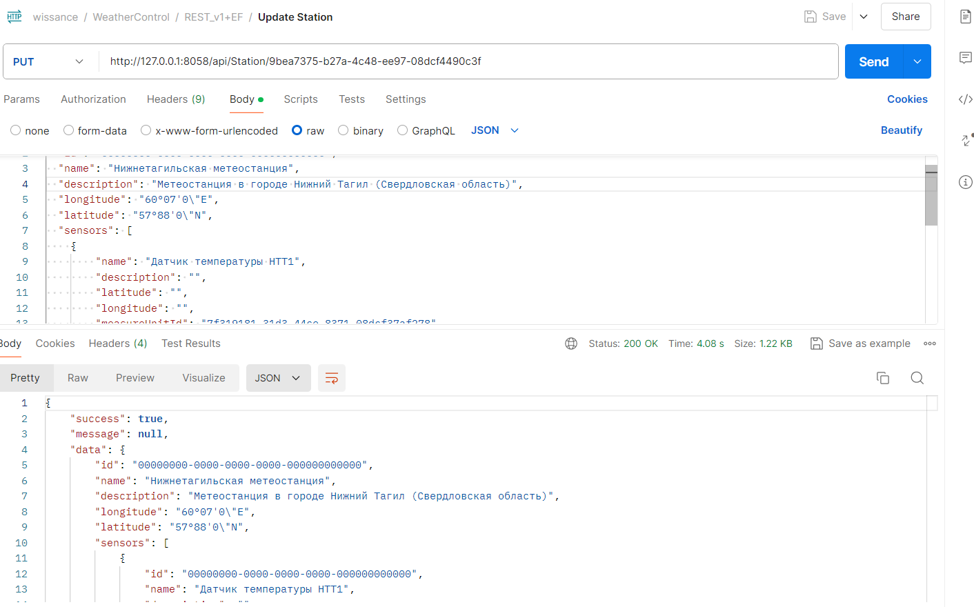Click the Save floppy disk icon
The image size is (974, 607).
[811, 17]
